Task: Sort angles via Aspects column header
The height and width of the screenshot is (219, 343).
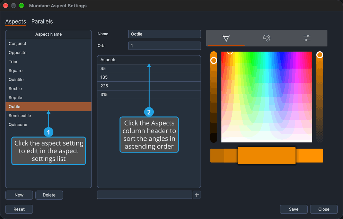Action: 149,60
